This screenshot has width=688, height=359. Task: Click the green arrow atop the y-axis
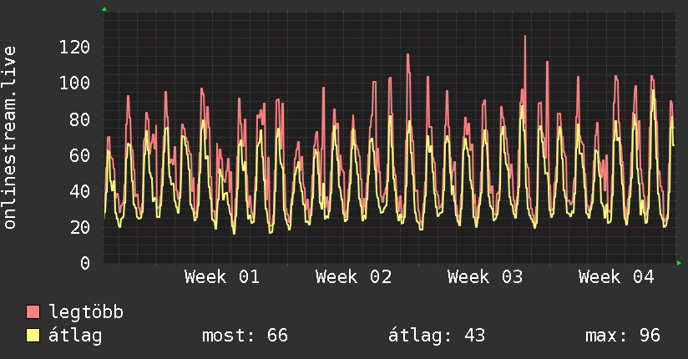click(x=104, y=8)
